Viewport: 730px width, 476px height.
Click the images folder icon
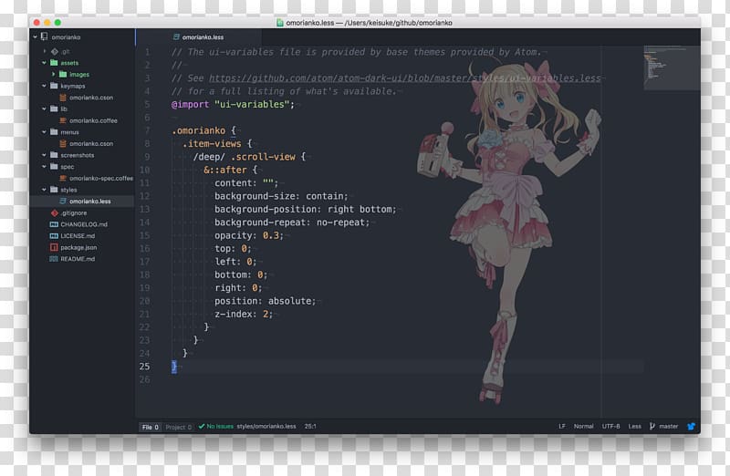[63, 75]
